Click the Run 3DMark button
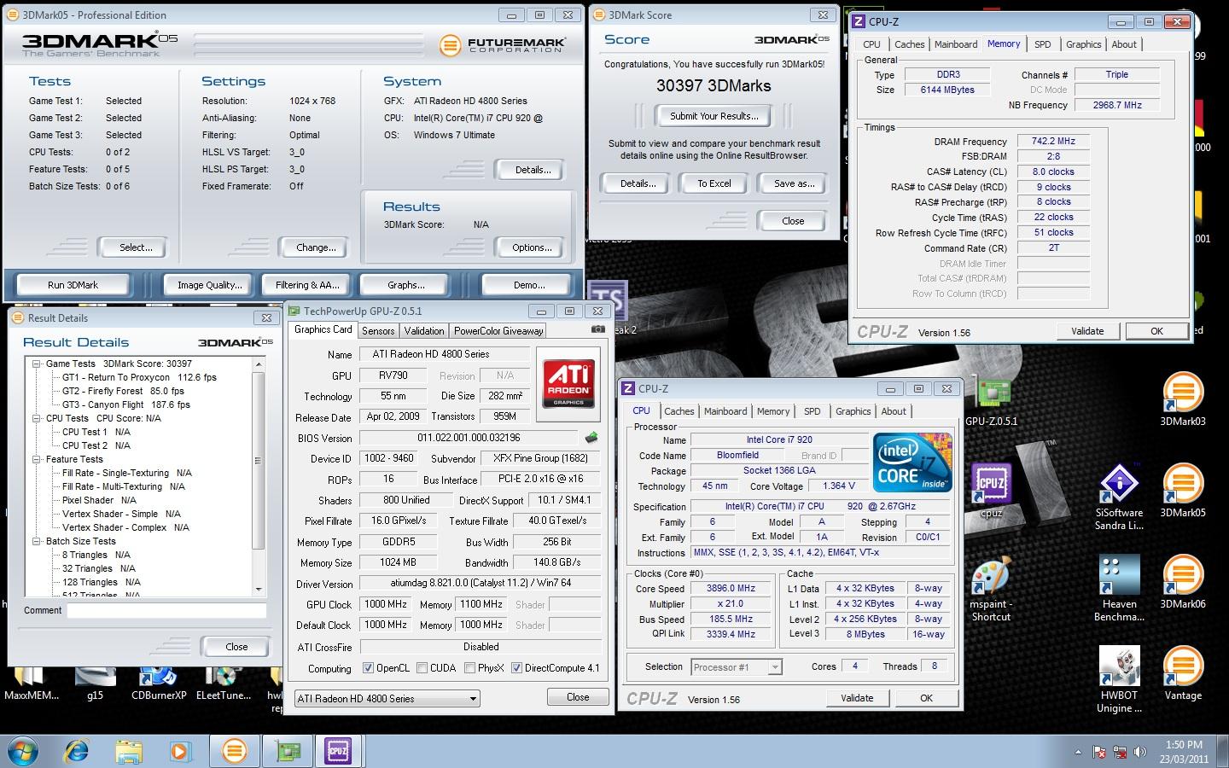 click(73, 285)
